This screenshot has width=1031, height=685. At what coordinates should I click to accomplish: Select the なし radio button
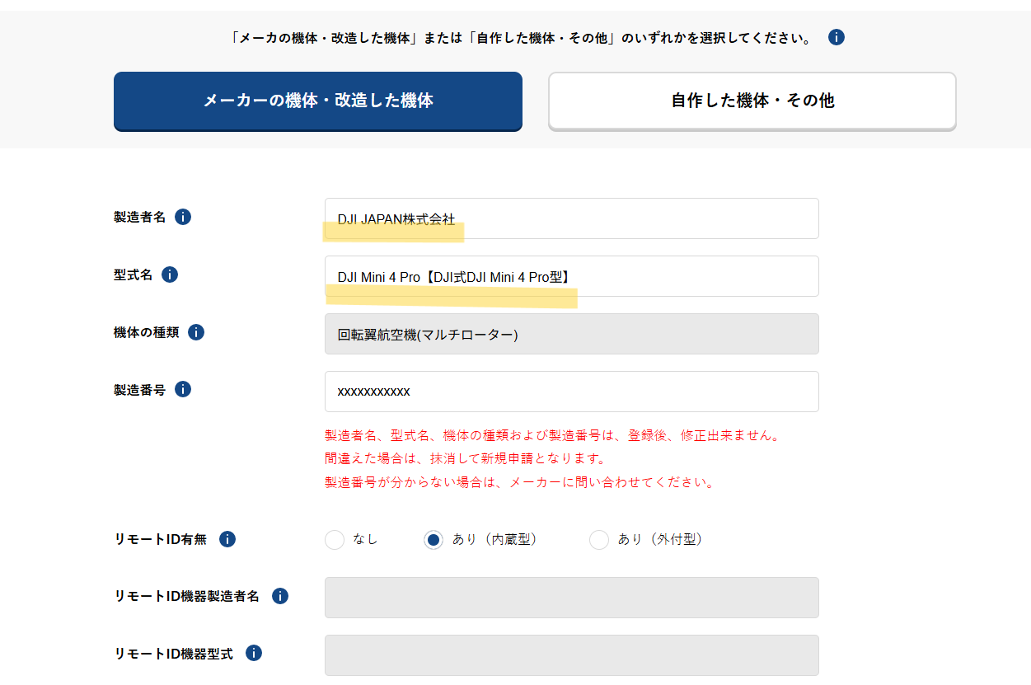(x=335, y=540)
